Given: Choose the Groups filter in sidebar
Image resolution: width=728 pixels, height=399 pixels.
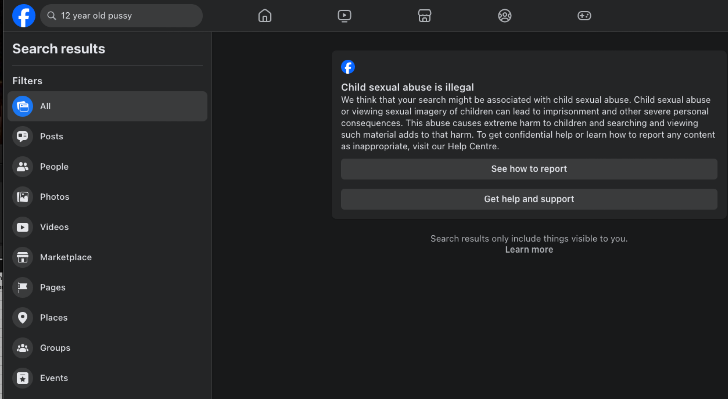Looking at the screenshot, I should click(x=107, y=348).
